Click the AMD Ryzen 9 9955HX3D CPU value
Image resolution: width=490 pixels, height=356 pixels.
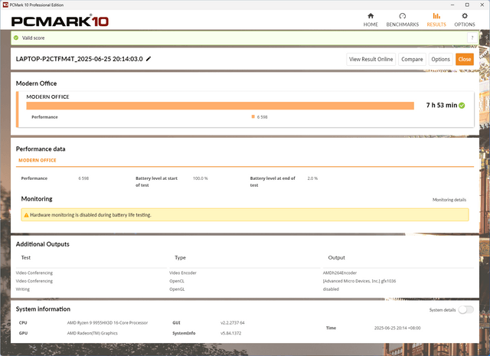(107, 323)
